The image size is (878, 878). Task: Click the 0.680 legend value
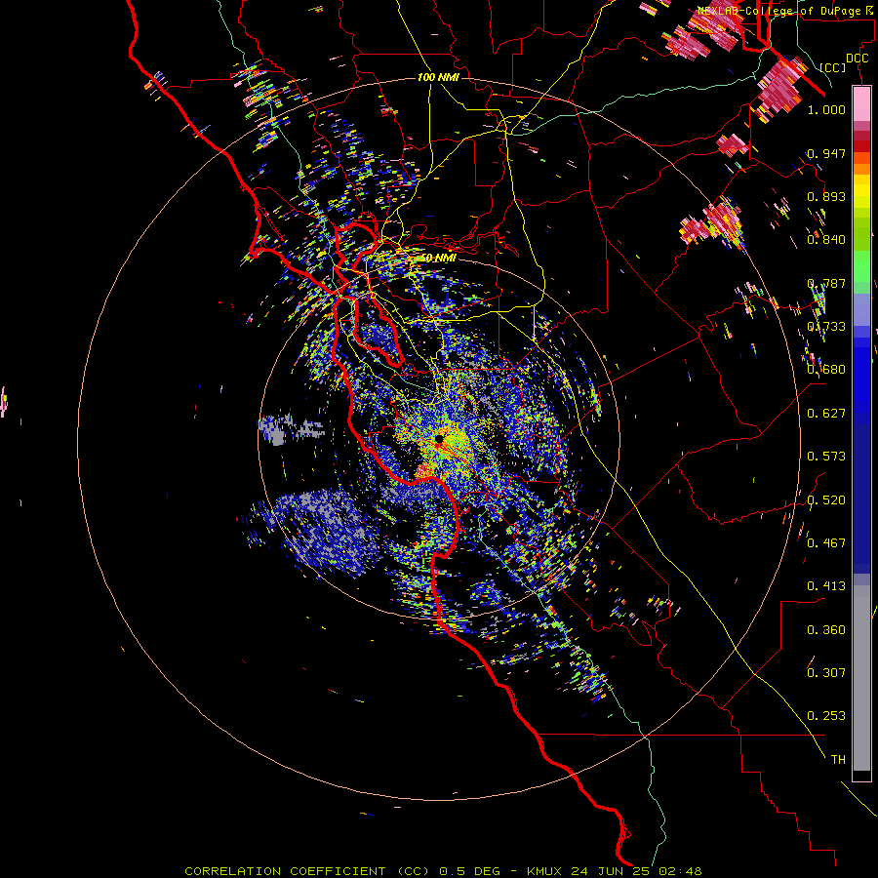tap(826, 370)
